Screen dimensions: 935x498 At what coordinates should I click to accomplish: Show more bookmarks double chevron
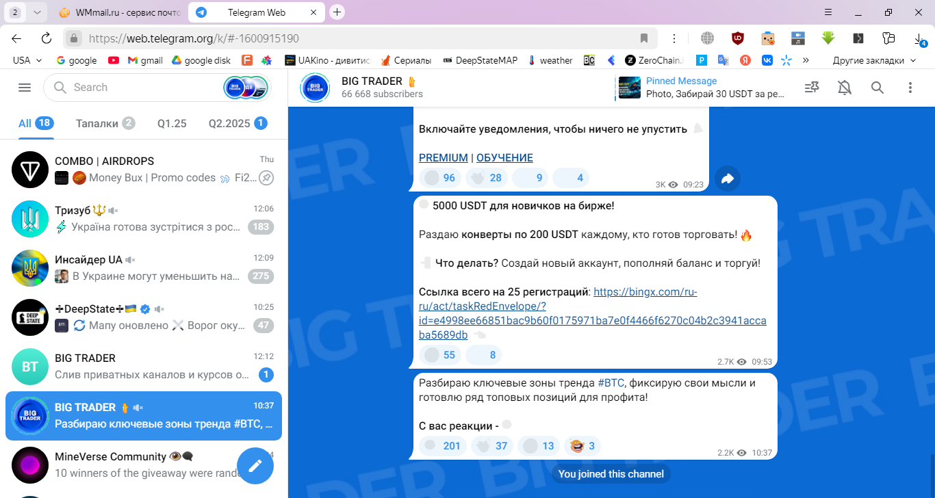(806, 60)
